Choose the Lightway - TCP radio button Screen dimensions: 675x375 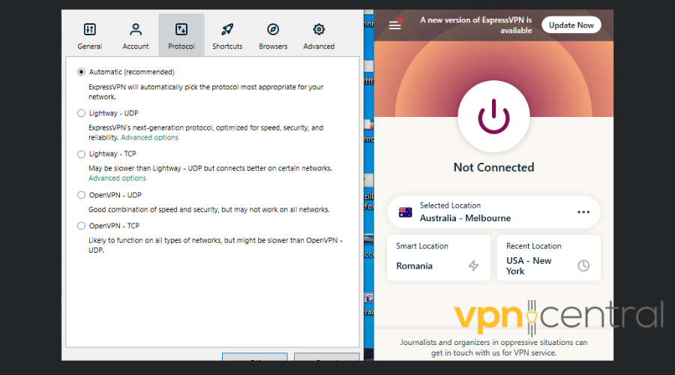pos(81,154)
